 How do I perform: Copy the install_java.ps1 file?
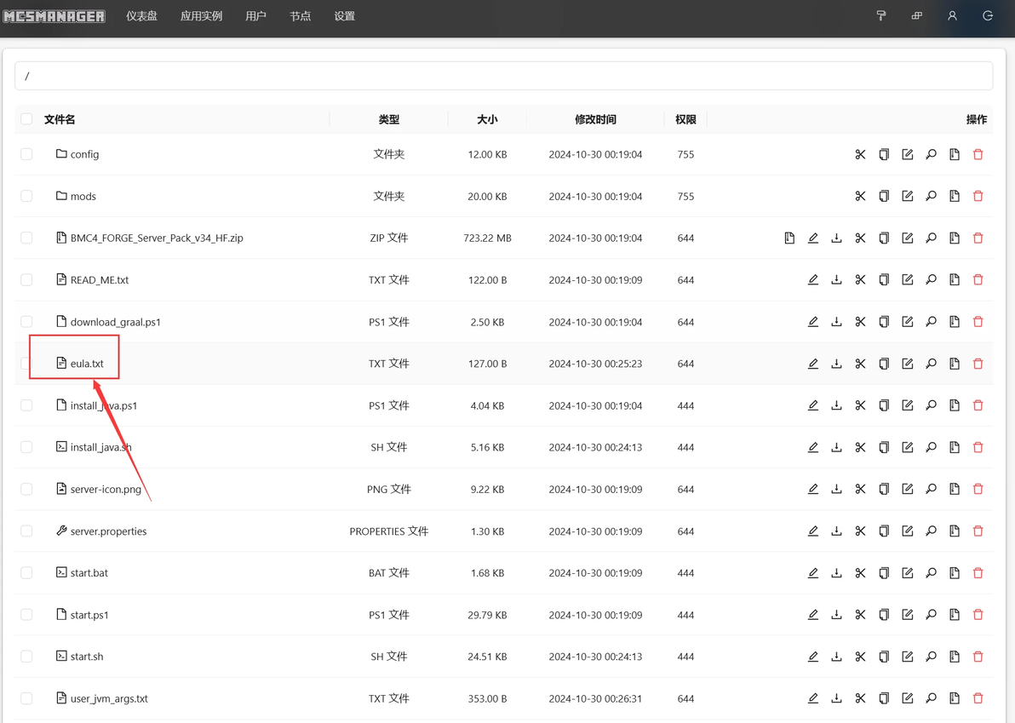(884, 405)
